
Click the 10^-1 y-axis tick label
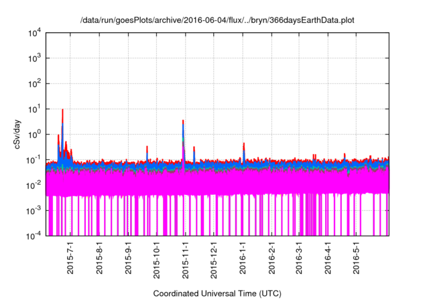pyautogui.click(x=34, y=160)
